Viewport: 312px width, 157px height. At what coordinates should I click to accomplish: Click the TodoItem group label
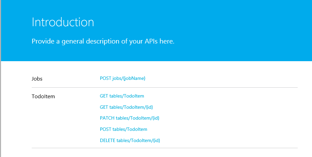point(43,97)
